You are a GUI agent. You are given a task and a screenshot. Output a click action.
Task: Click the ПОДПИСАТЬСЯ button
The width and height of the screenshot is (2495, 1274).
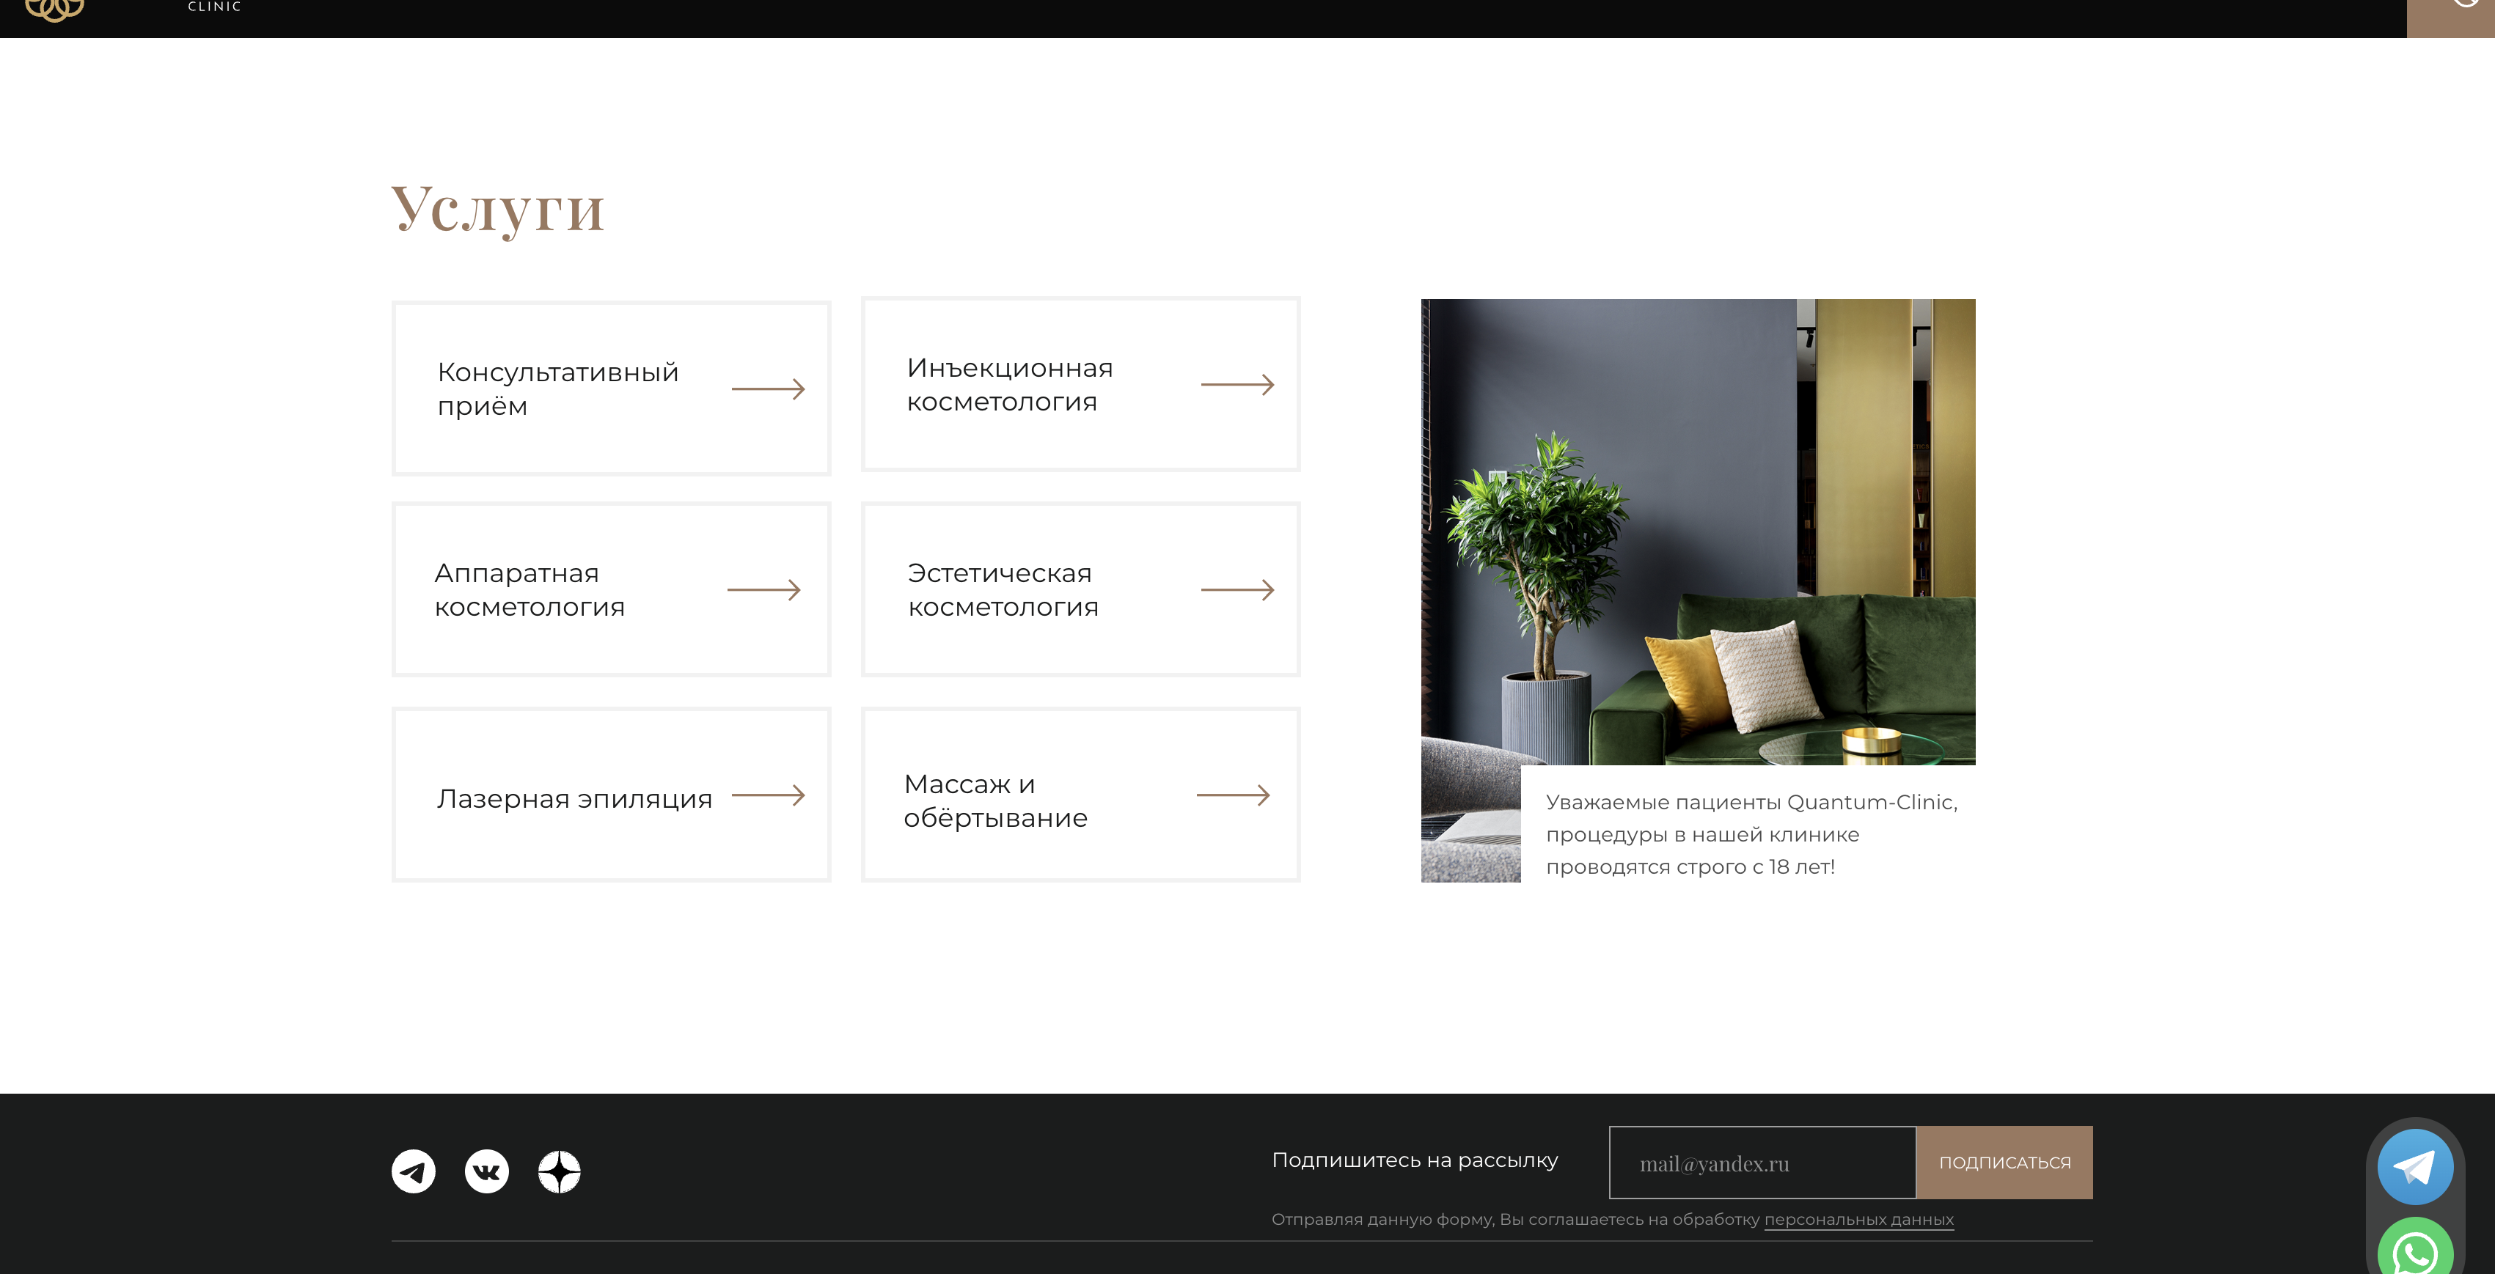pos(2005,1163)
